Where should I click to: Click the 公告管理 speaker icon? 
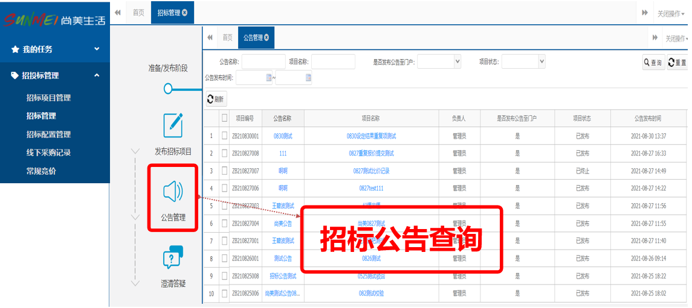tap(173, 192)
